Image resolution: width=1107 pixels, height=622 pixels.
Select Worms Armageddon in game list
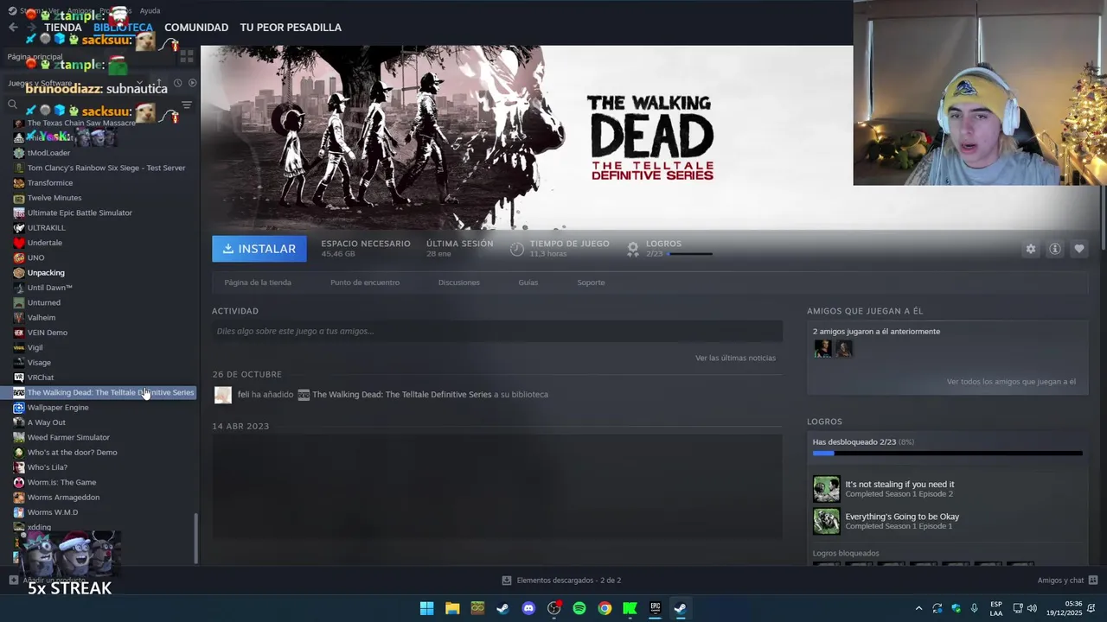point(63,498)
